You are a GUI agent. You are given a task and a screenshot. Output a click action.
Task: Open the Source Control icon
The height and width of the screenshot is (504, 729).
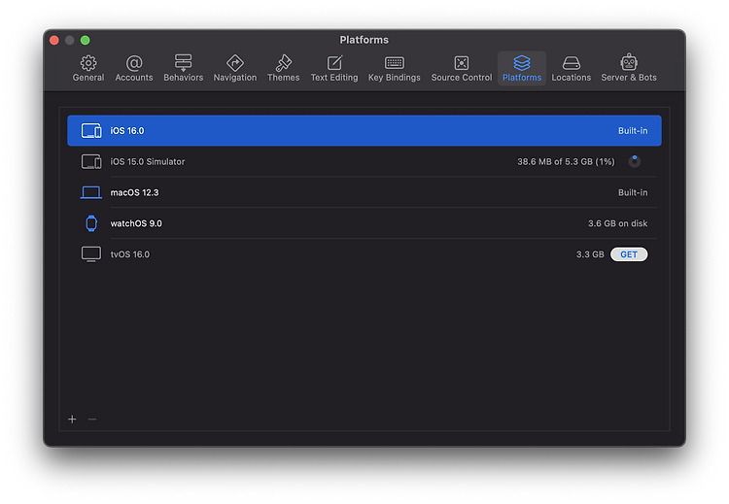[x=461, y=63]
